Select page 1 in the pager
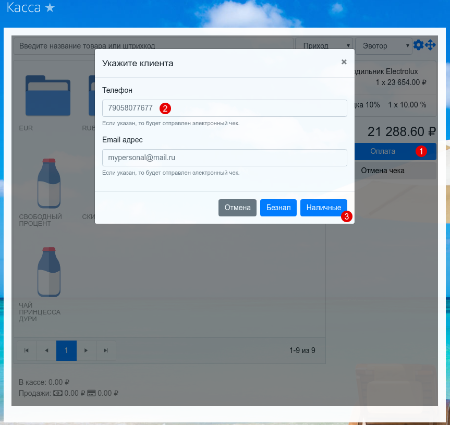Screen dimensions: 450x425 coord(66,350)
